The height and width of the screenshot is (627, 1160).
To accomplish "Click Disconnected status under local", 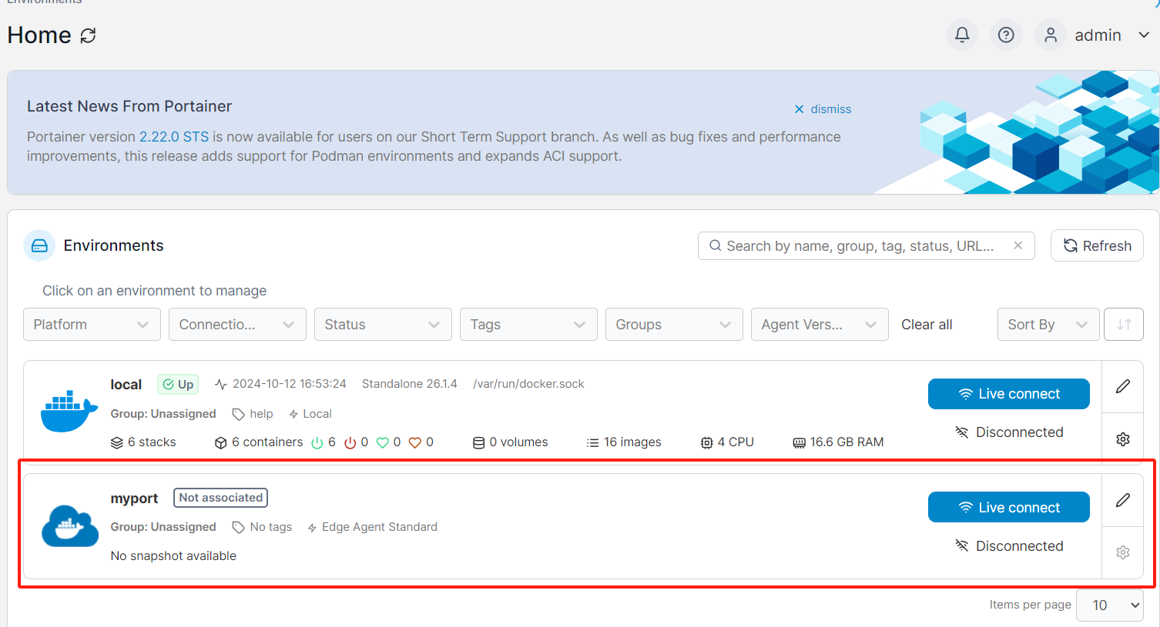I will point(1009,432).
